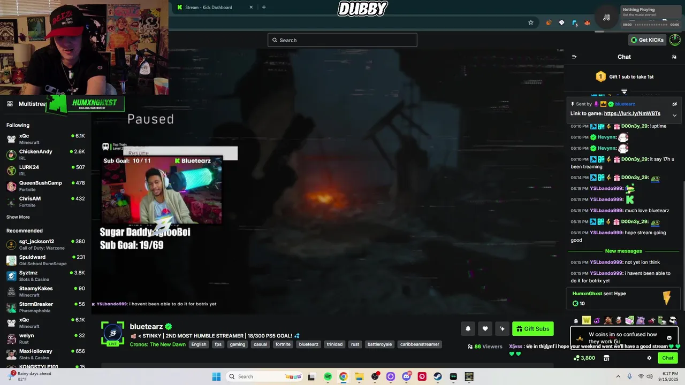The image size is (685, 385).
Task: Click the yellow W emote in quick emotes
Action: click(587, 320)
